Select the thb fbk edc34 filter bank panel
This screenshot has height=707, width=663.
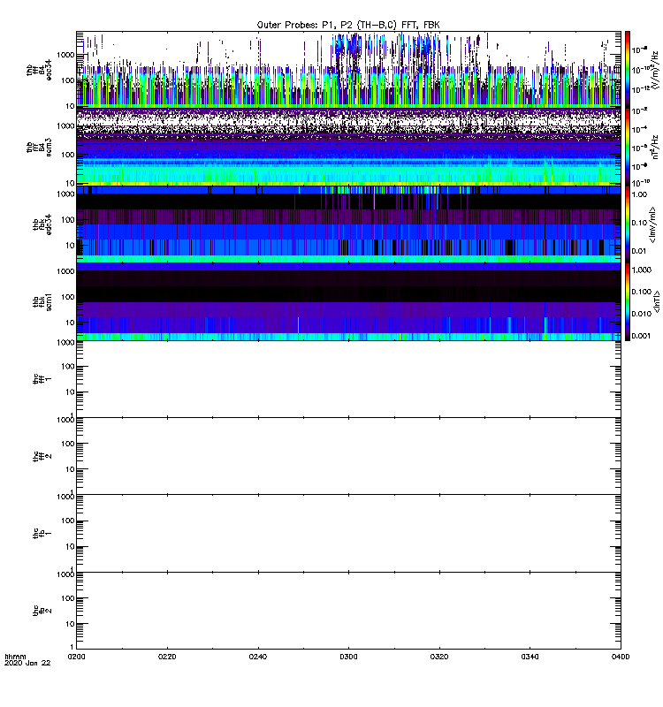point(348,223)
